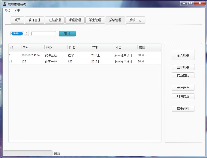The width and height of the screenshot is (207, 158).
Task: Minimize the 成绩管理系统 window
Action: (x=184, y=3)
